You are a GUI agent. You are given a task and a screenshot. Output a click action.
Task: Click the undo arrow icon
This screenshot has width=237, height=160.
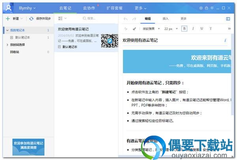click(x=126, y=19)
